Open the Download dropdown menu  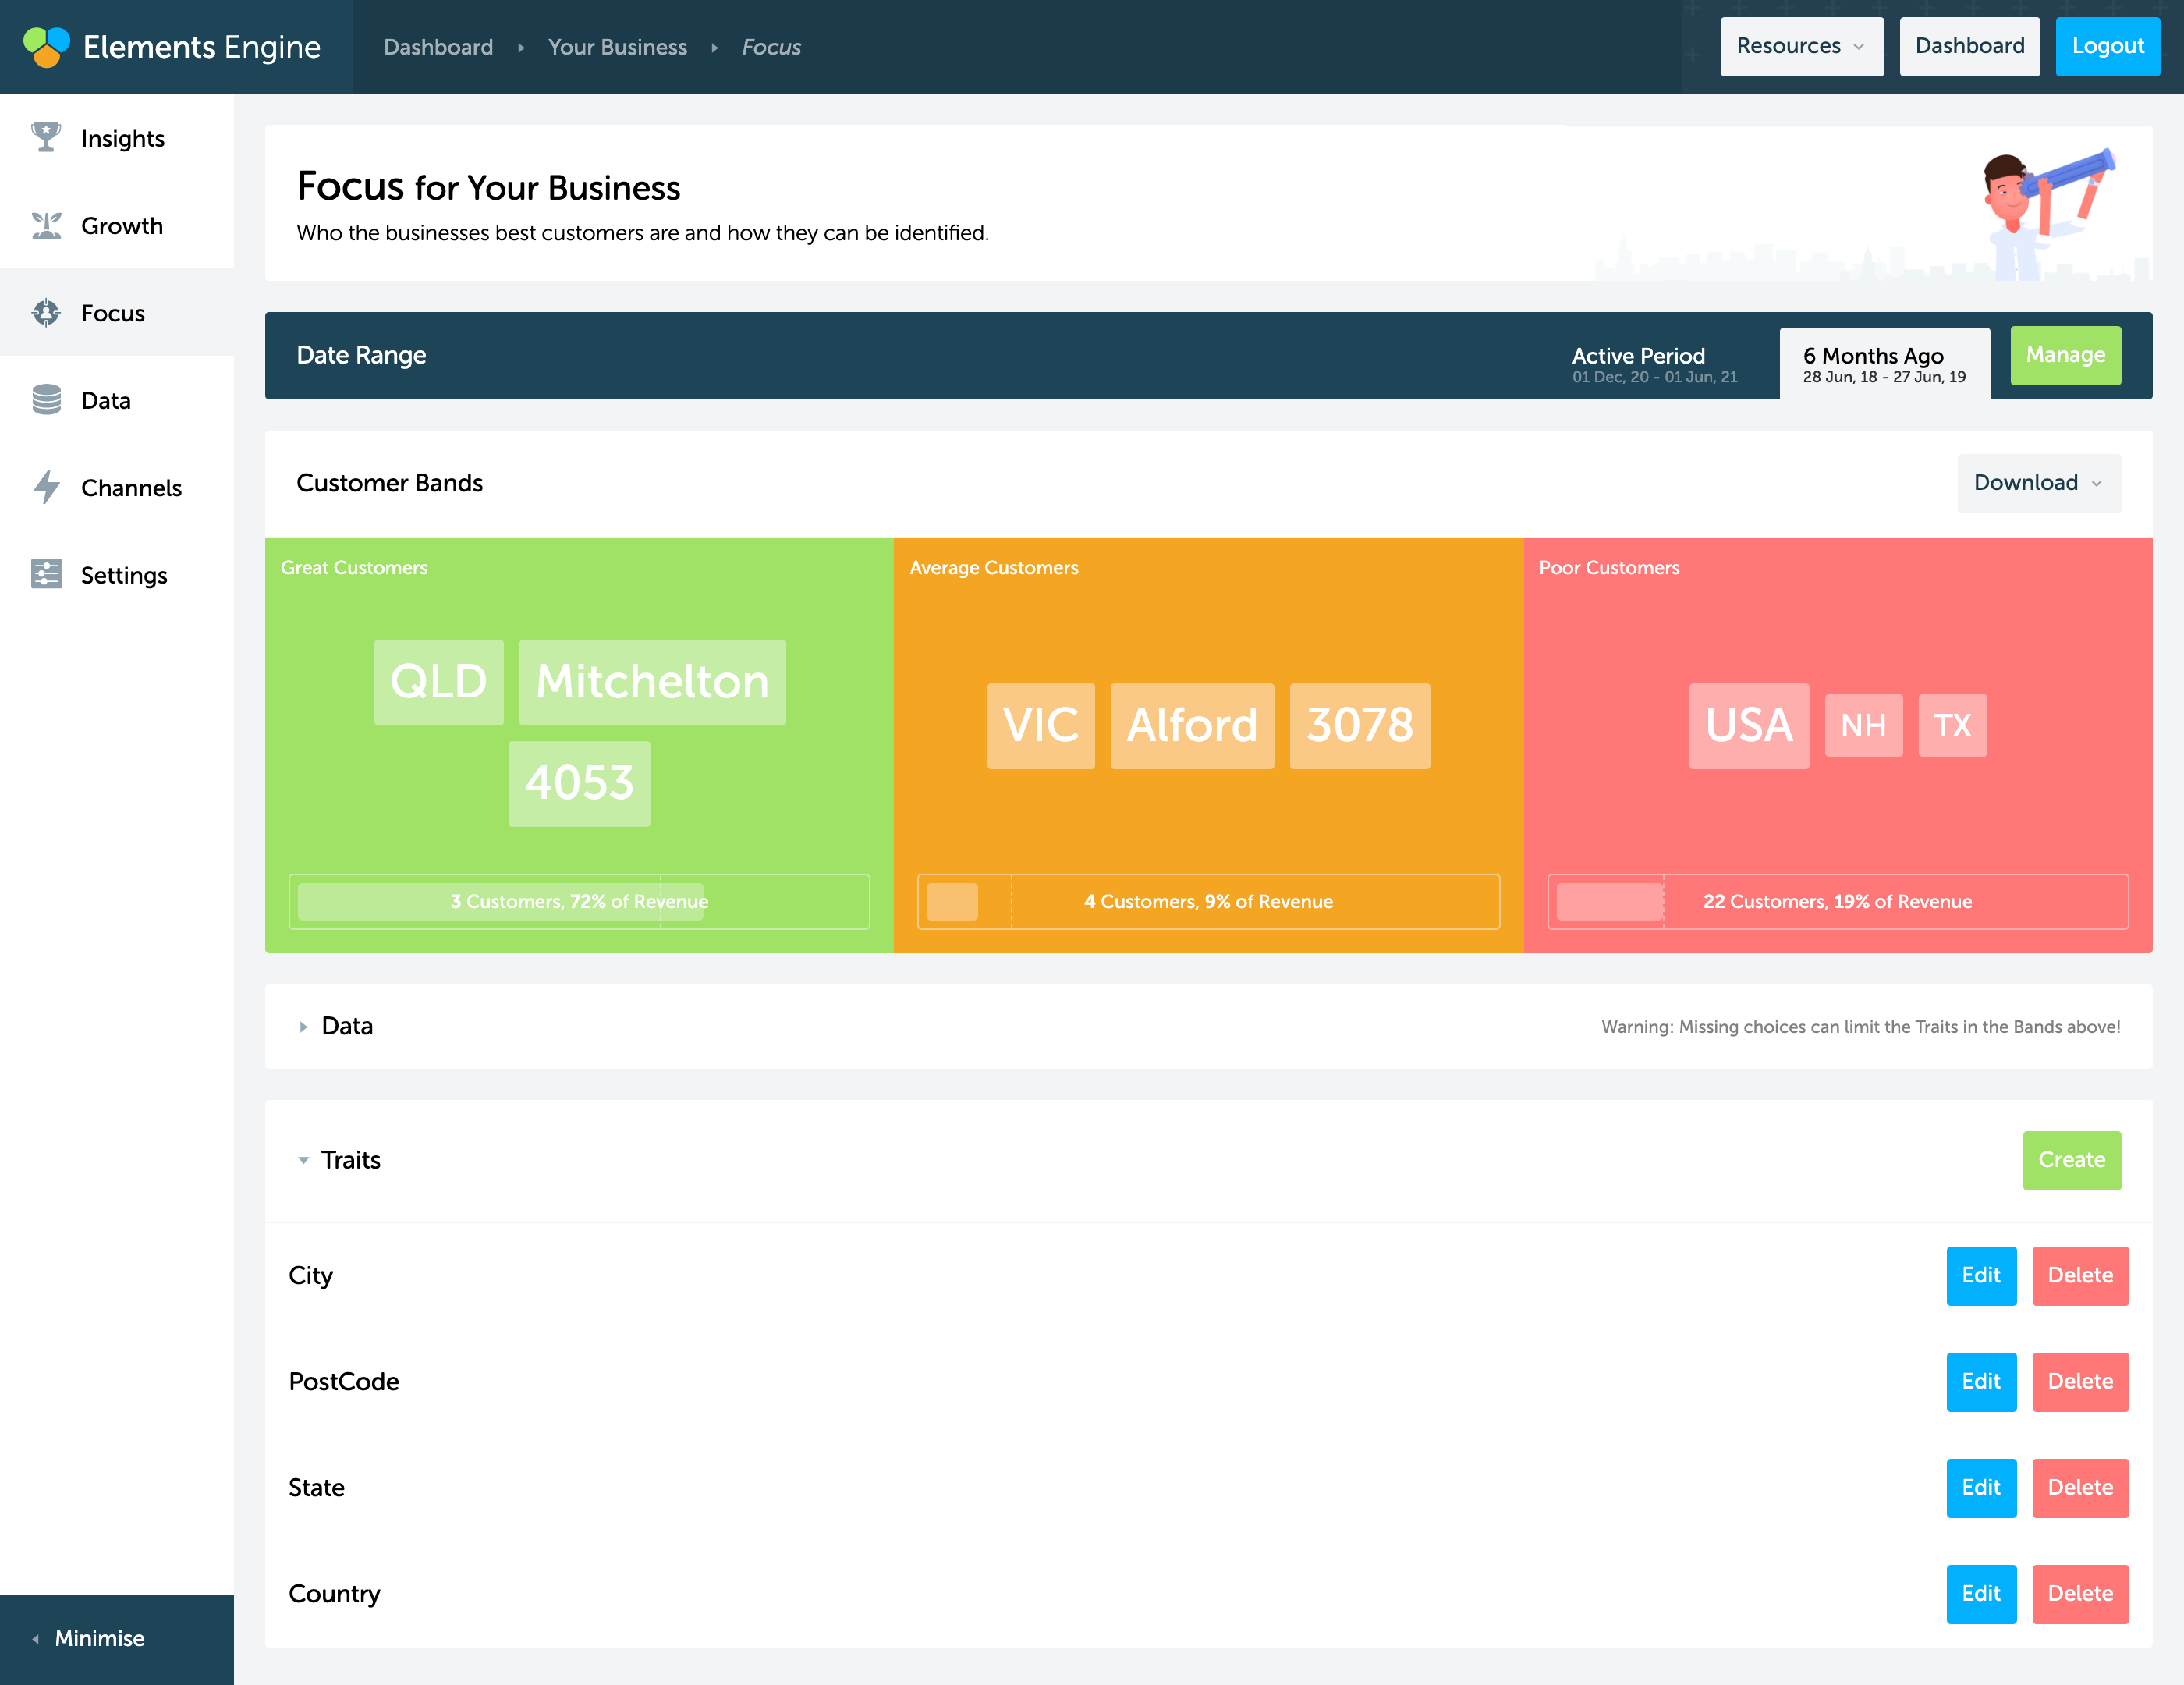[2037, 483]
